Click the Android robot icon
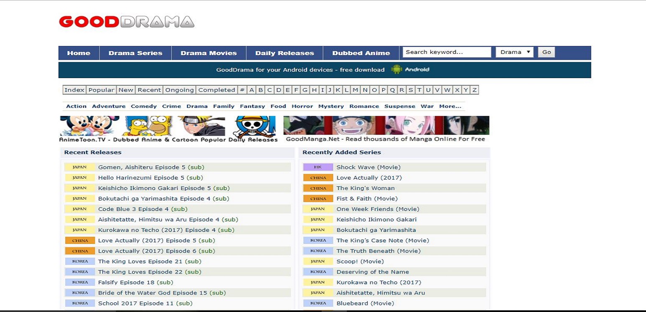The height and width of the screenshot is (312, 646). pyautogui.click(x=396, y=70)
